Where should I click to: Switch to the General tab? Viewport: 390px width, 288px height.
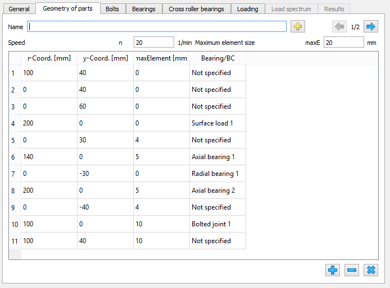(19, 9)
